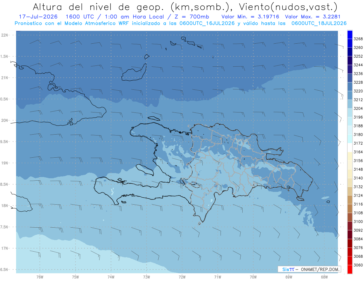Click the bright blue swatch above 3268
The height and width of the screenshot is (281, 364).
(350, 35)
